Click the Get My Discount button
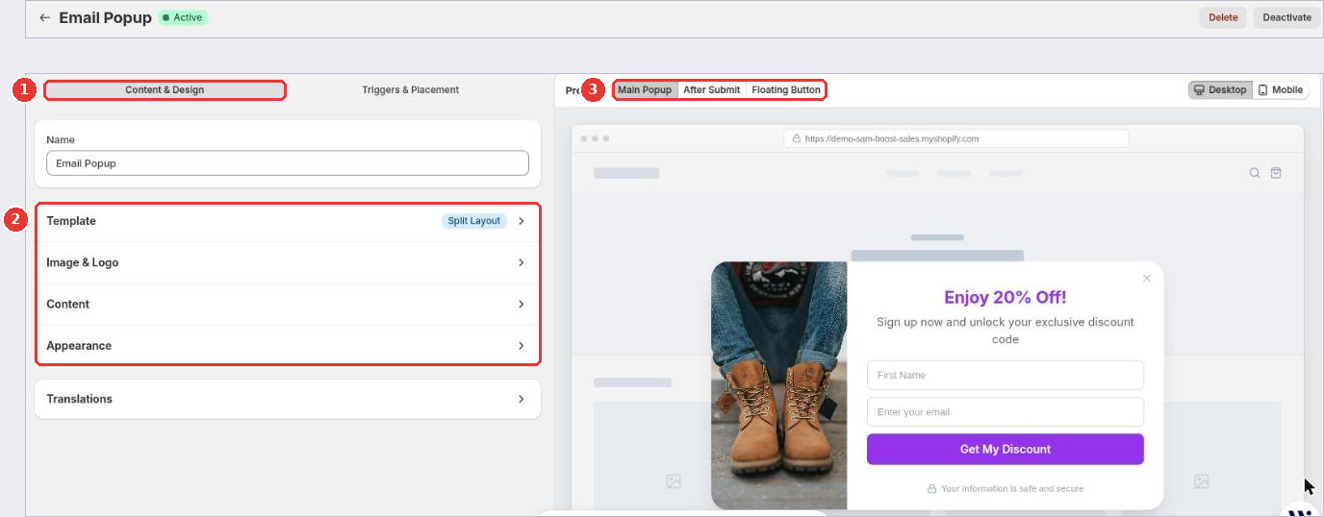Screen dimensions: 1324x517 coord(1006,449)
